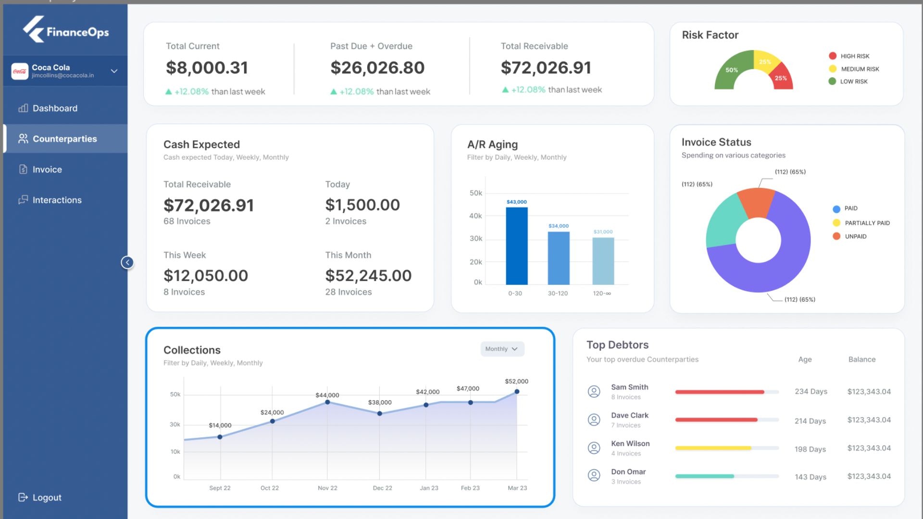
Task: Click Don Omar's avatar icon
Action: click(594, 476)
